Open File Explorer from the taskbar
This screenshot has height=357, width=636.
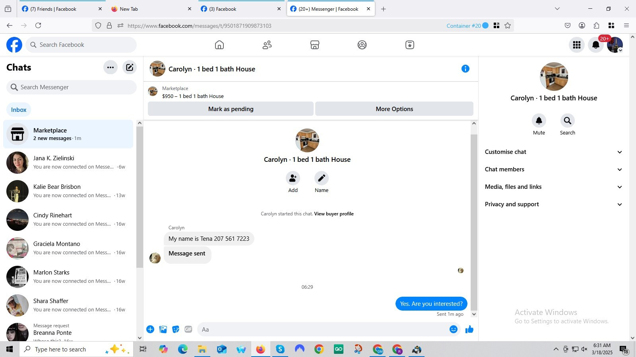pyautogui.click(x=202, y=349)
